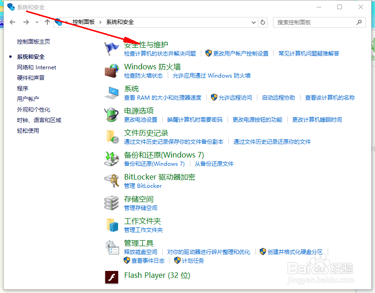Open the Windows 防火墙 heading
375x293 pixels.
(x=153, y=67)
